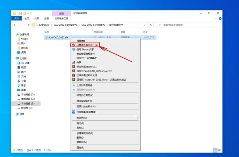
Task: Click the 管理 contextual tab header
Action: point(61,14)
